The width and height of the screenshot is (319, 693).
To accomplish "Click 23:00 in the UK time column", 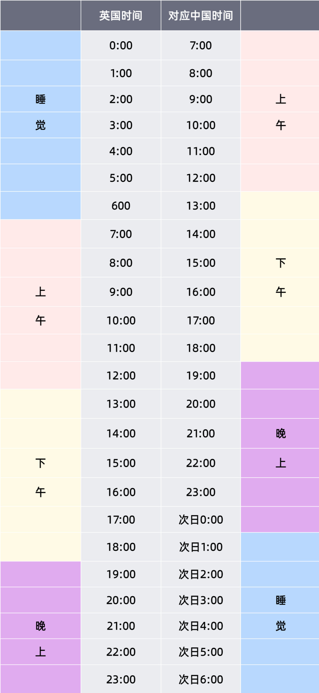I will (121, 679).
